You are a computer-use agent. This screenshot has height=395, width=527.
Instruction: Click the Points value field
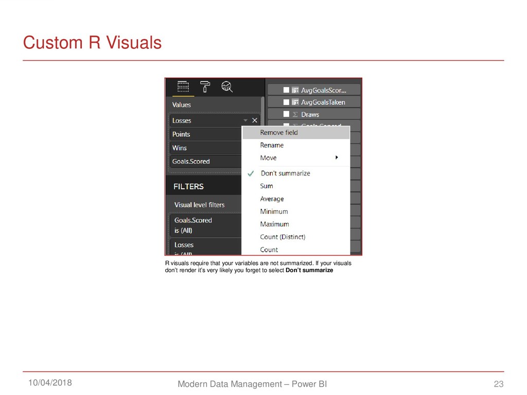coord(206,134)
